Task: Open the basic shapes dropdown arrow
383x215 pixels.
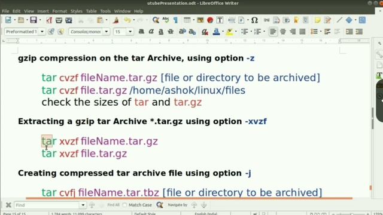Action: (x=355, y=20)
